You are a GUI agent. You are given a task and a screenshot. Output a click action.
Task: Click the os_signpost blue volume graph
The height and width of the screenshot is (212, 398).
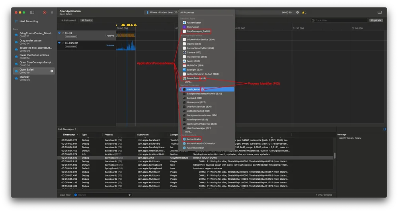[126, 46]
